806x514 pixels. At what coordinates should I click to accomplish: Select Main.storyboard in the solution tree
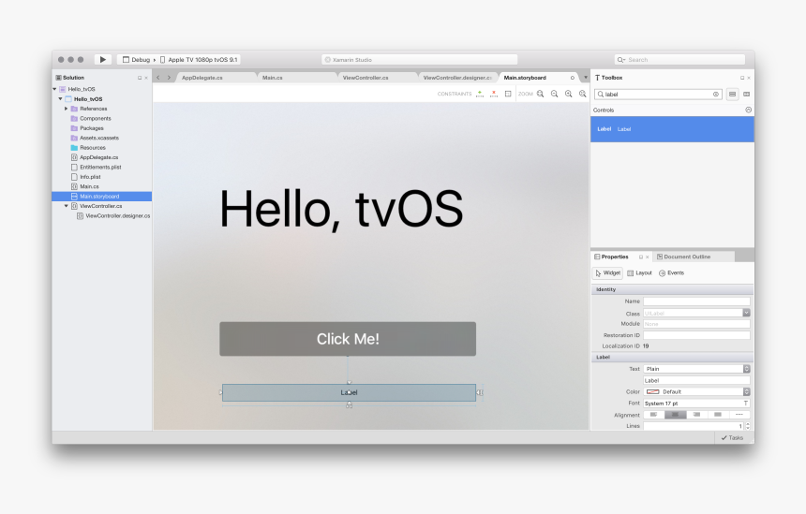coord(102,197)
